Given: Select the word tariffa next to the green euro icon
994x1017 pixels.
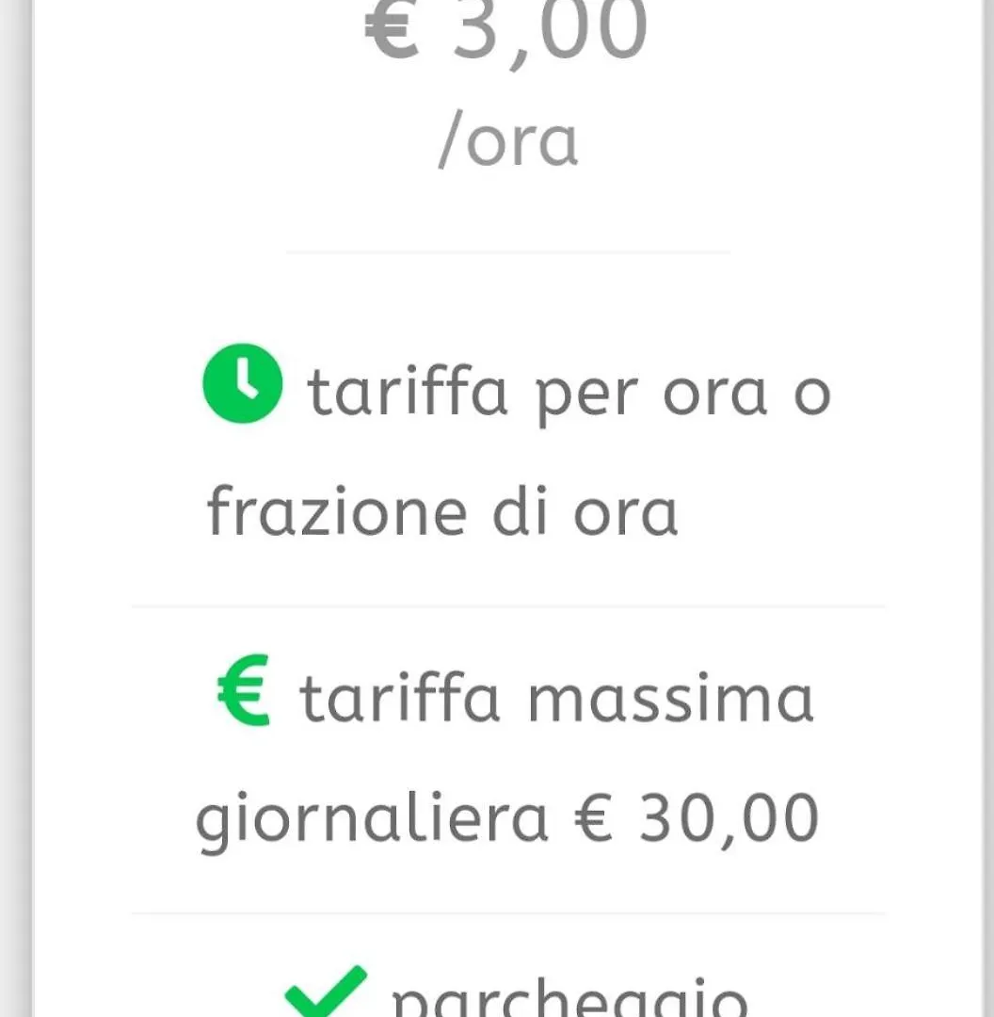Looking at the screenshot, I should (399, 697).
